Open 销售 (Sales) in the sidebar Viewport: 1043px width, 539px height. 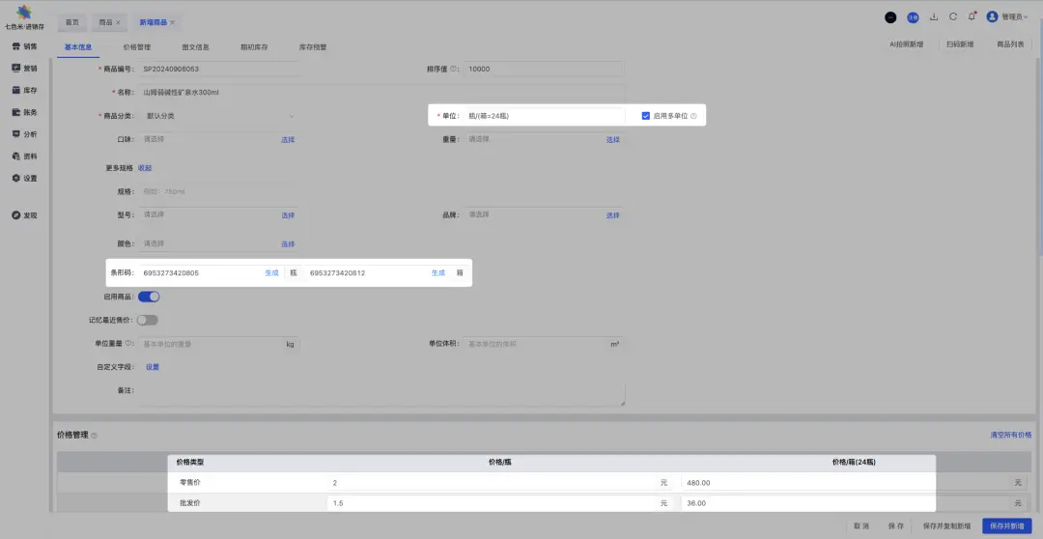(x=24, y=46)
